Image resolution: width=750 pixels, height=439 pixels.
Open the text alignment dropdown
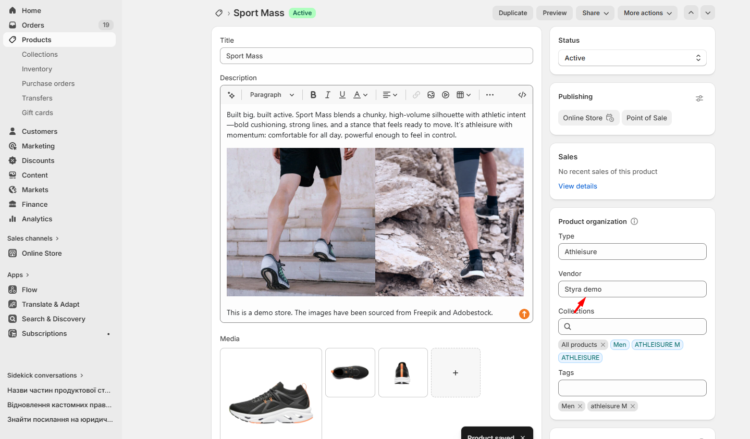[390, 95]
